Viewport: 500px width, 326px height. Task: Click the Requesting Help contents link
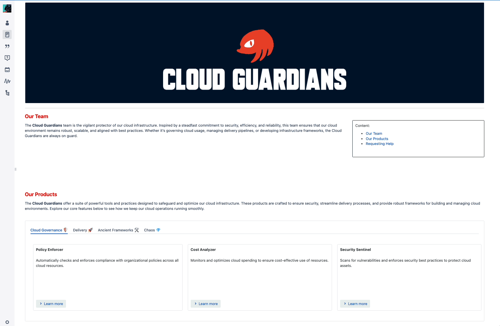point(379,144)
